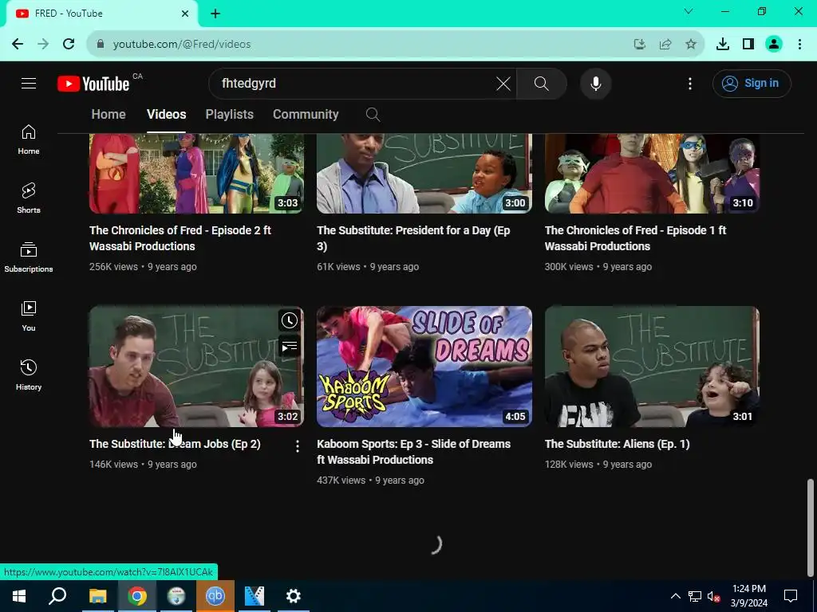Screen dimensions: 817x612
Task: Click the muted volume tray icon
Action: tap(714, 596)
